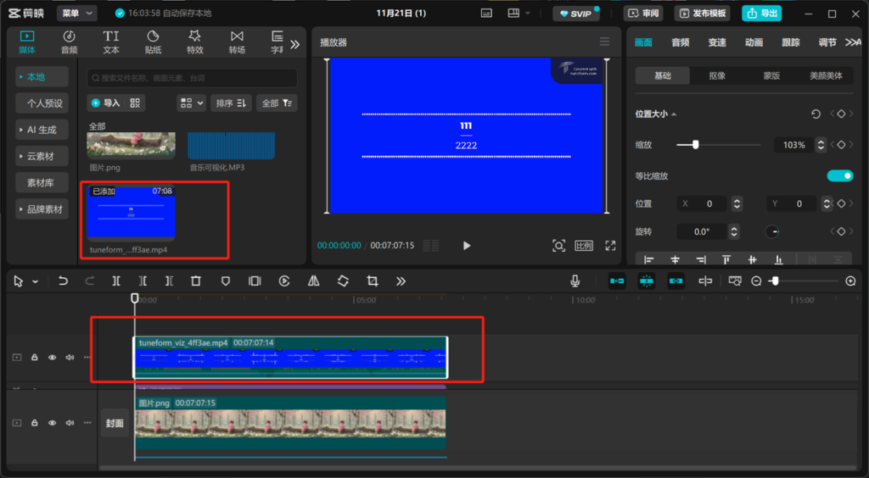Enter fullscreen preview in the player
This screenshot has height=478, width=869.
tap(610, 246)
